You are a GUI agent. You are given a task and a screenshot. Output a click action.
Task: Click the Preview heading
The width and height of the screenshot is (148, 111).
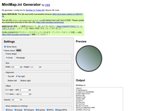(x=81, y=41)
